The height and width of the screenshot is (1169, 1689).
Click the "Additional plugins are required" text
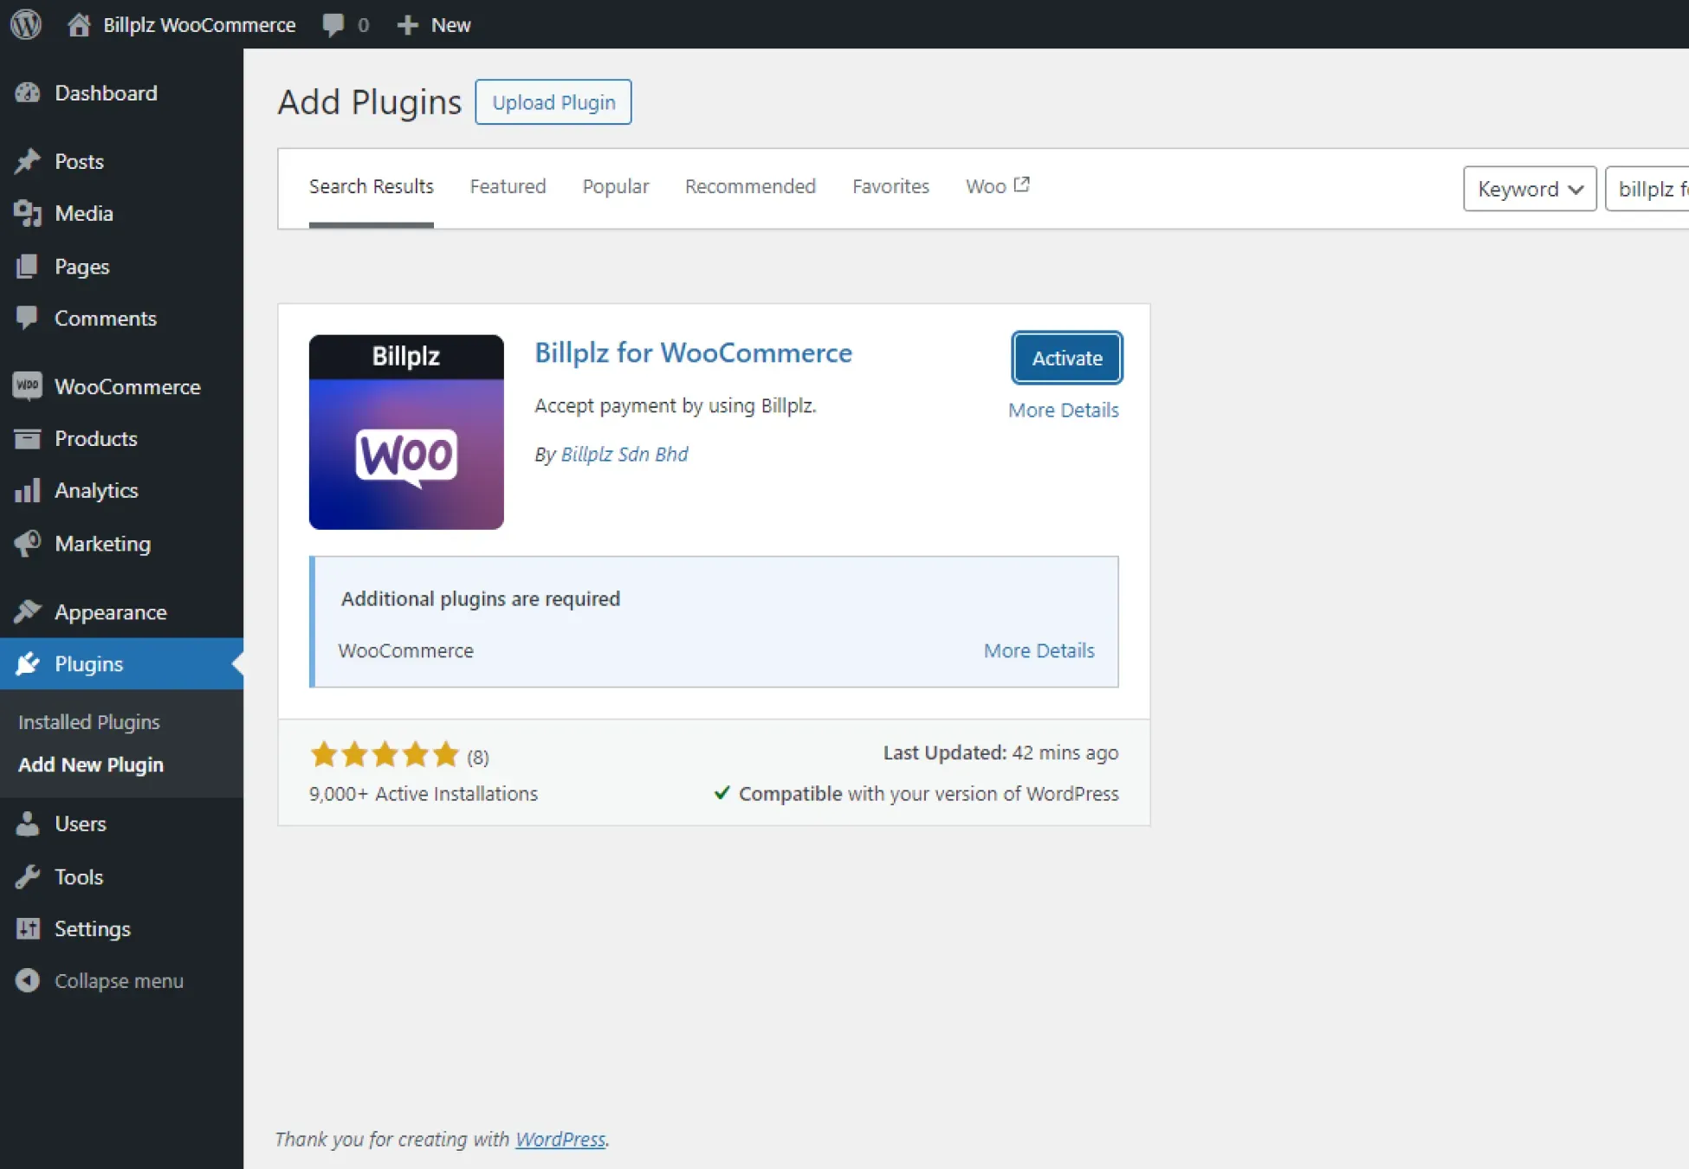pyautogui.click(x=481, y=599)
